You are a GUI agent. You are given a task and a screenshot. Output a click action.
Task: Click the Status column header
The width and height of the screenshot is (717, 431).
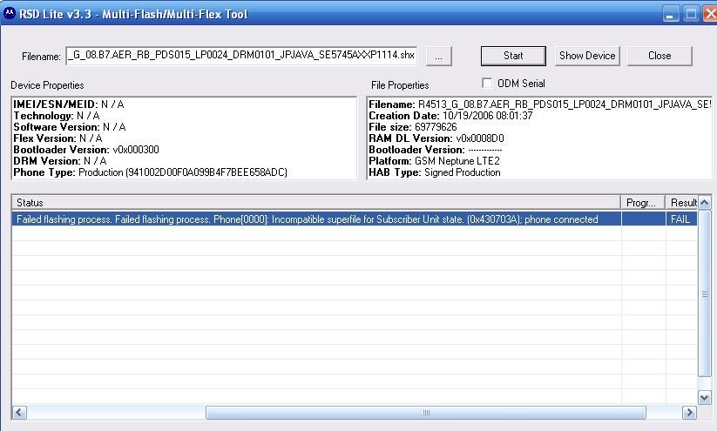[x=315, y=203]
